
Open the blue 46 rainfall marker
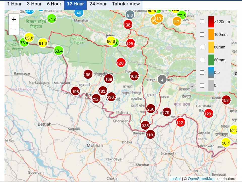[x=79, y=13]
